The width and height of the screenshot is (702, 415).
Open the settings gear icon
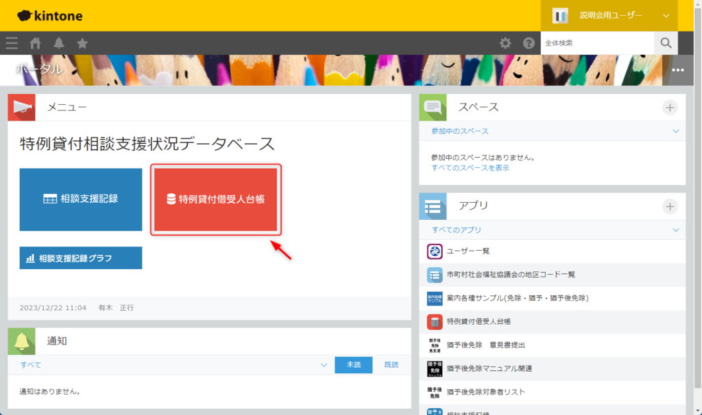[505, 43]
